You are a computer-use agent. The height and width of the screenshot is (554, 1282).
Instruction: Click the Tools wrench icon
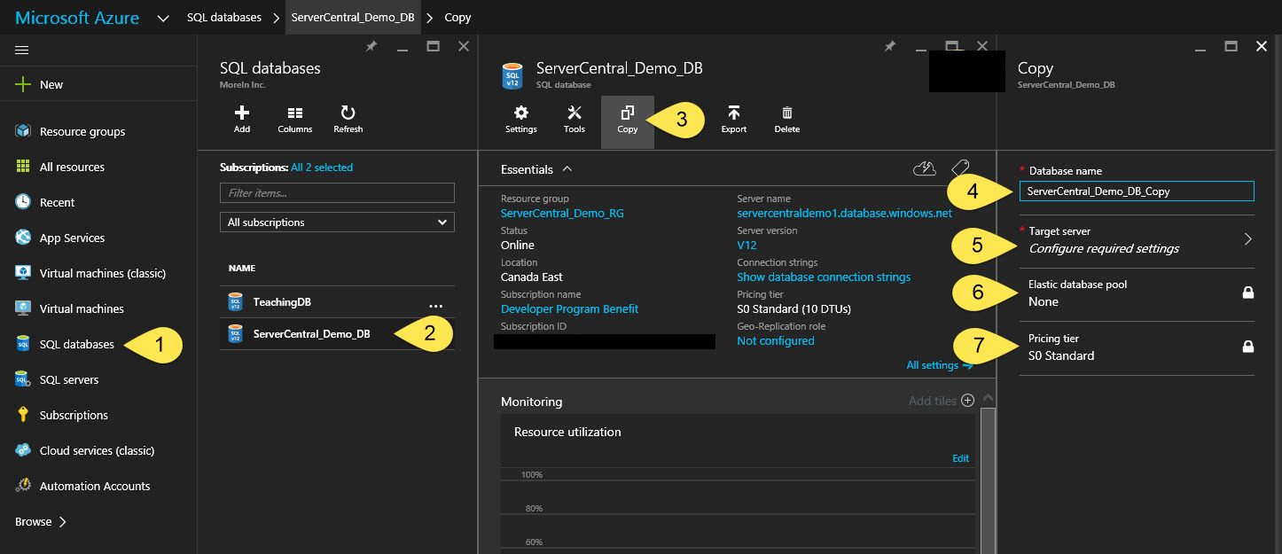point(574,120)
